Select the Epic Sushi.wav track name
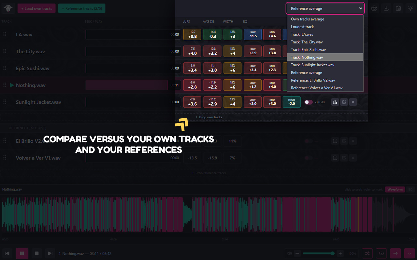Screen dimensions: 417x260 (x=33, y=68)
